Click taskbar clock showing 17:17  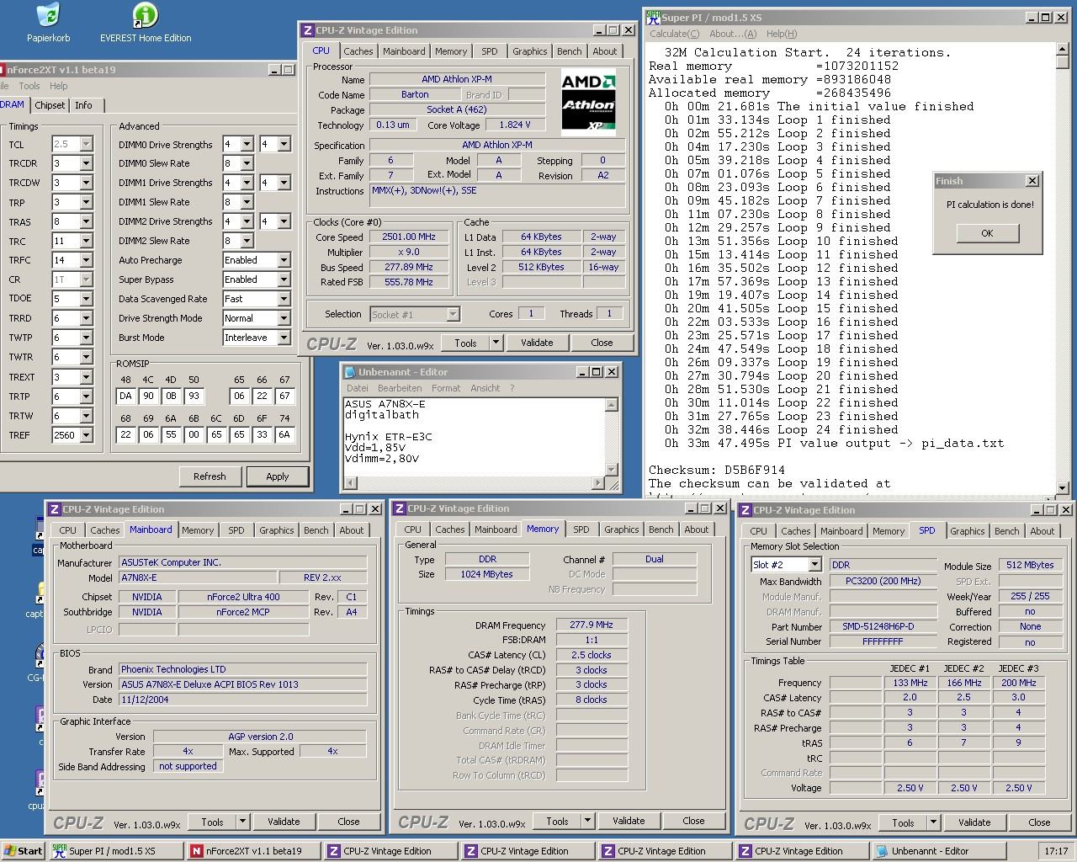[x=1056, y=851]
